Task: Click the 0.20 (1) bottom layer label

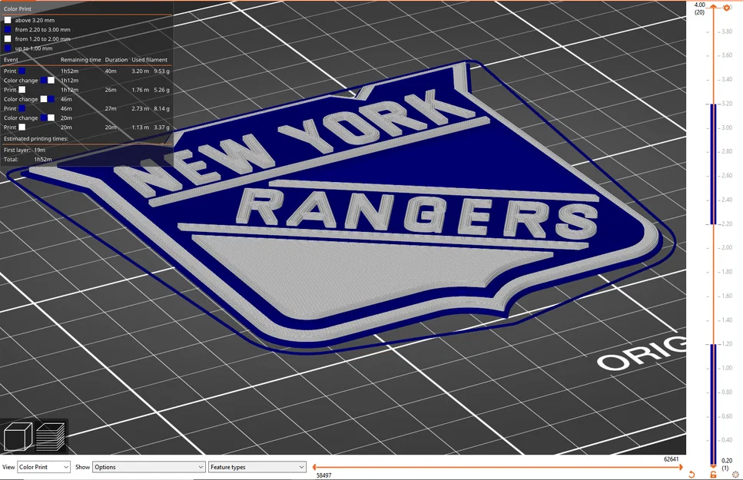Action: 726,465
